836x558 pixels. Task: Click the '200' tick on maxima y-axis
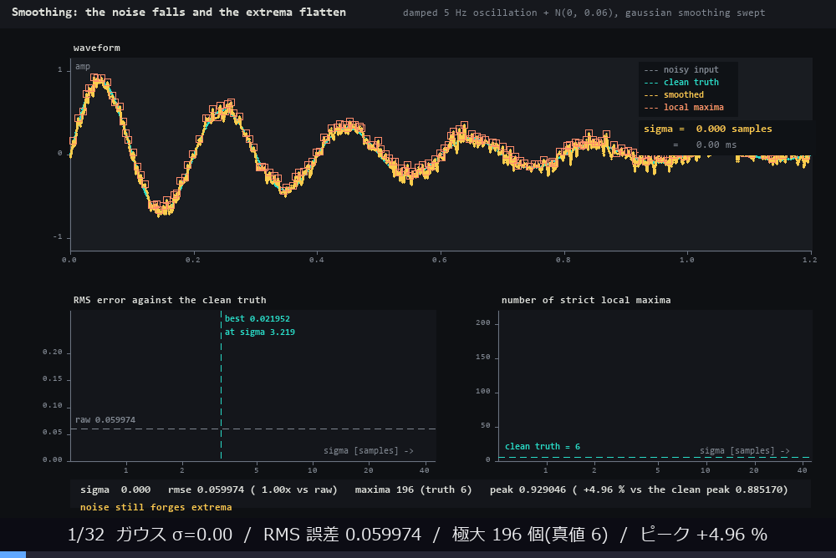[x=483, y=322]
